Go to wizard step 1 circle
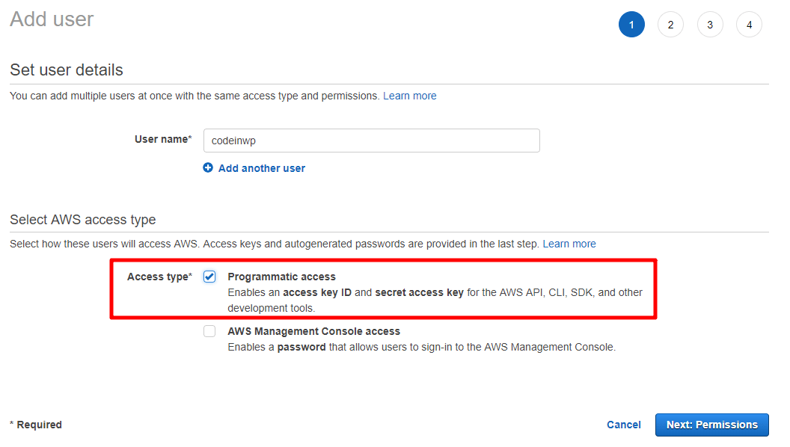This screenshot has height=447, width=790. pyautogui.click(x=631, y=24)
